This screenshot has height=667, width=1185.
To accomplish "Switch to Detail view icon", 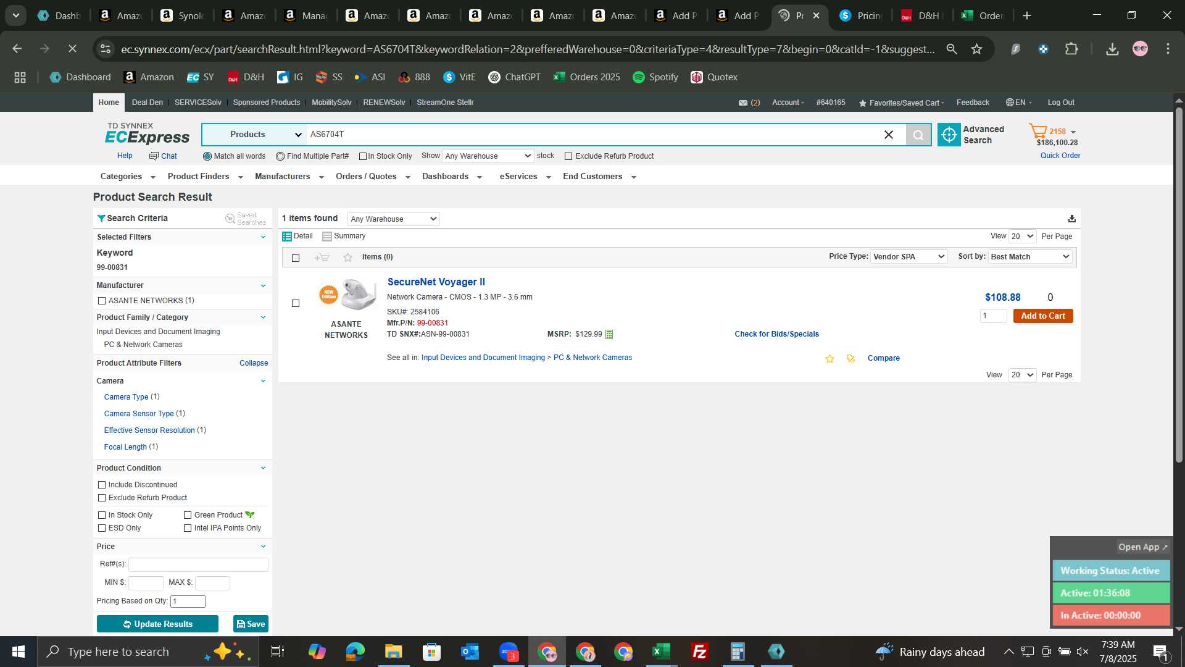I will 287,237.
